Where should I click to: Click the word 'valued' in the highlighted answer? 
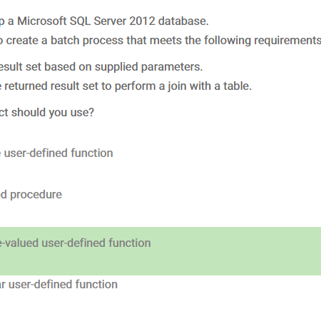pos(21,243)
